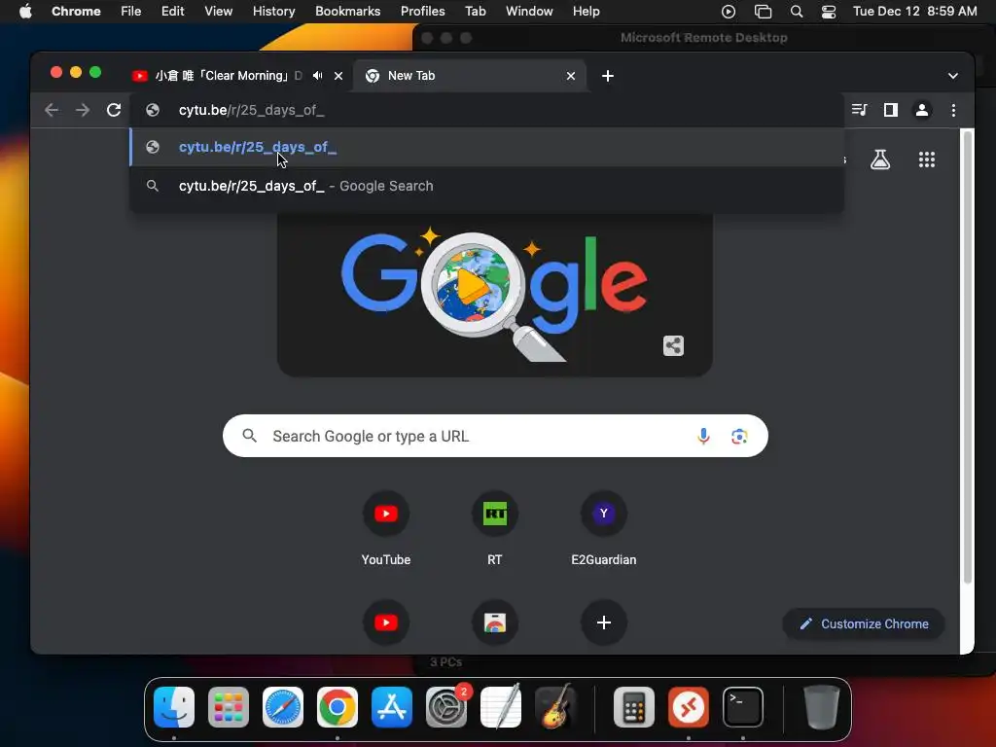The image size is (996, 747).
Task: Add a new shortcut tile
Action: tap(603, 622)
